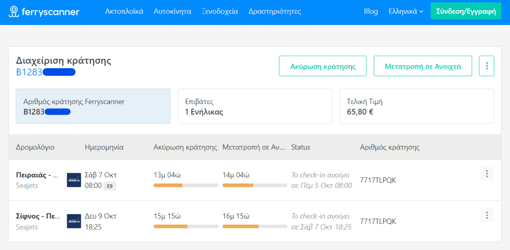Visit the Blog link
The image size is (510, 250).
(371, 11)
